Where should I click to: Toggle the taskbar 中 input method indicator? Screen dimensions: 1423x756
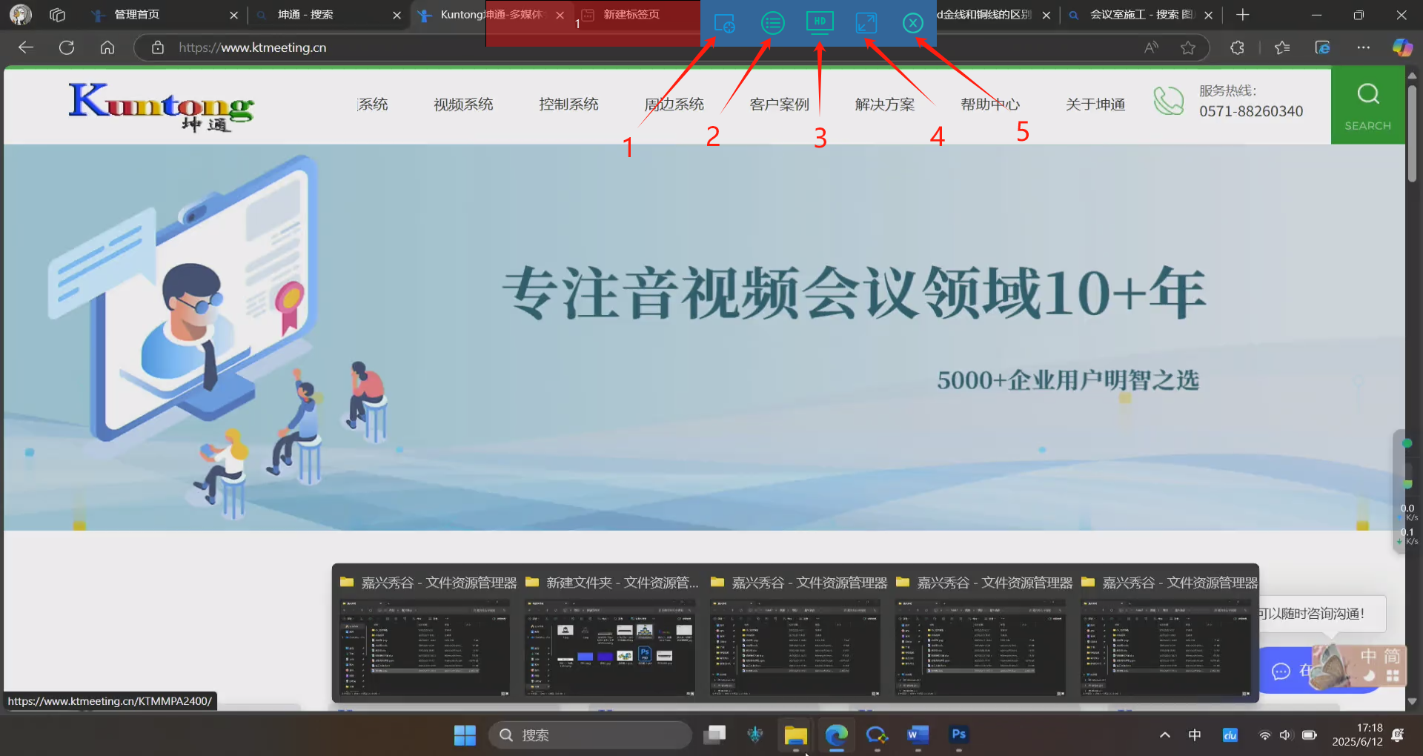point(1195,735)
